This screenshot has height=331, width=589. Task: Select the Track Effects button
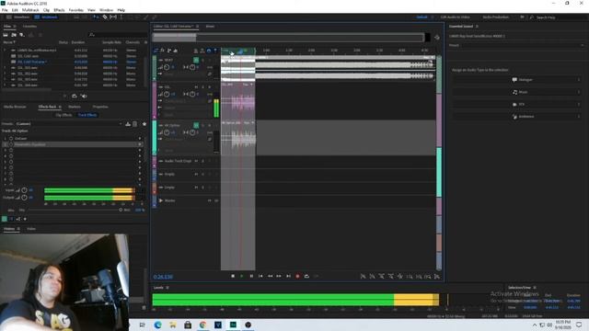(x=87, y=115)
